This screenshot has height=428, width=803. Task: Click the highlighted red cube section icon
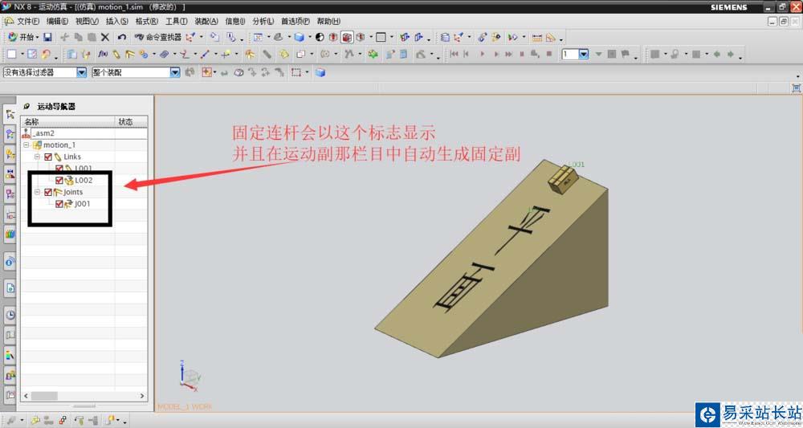point(347,37)
